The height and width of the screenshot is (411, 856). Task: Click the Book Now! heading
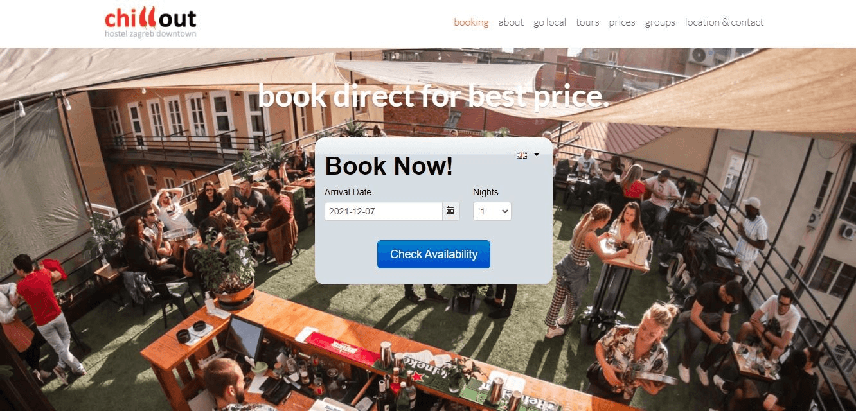pos(389,166)
